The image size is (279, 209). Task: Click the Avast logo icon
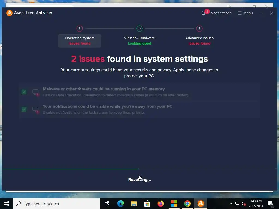[x=9, y=13]
